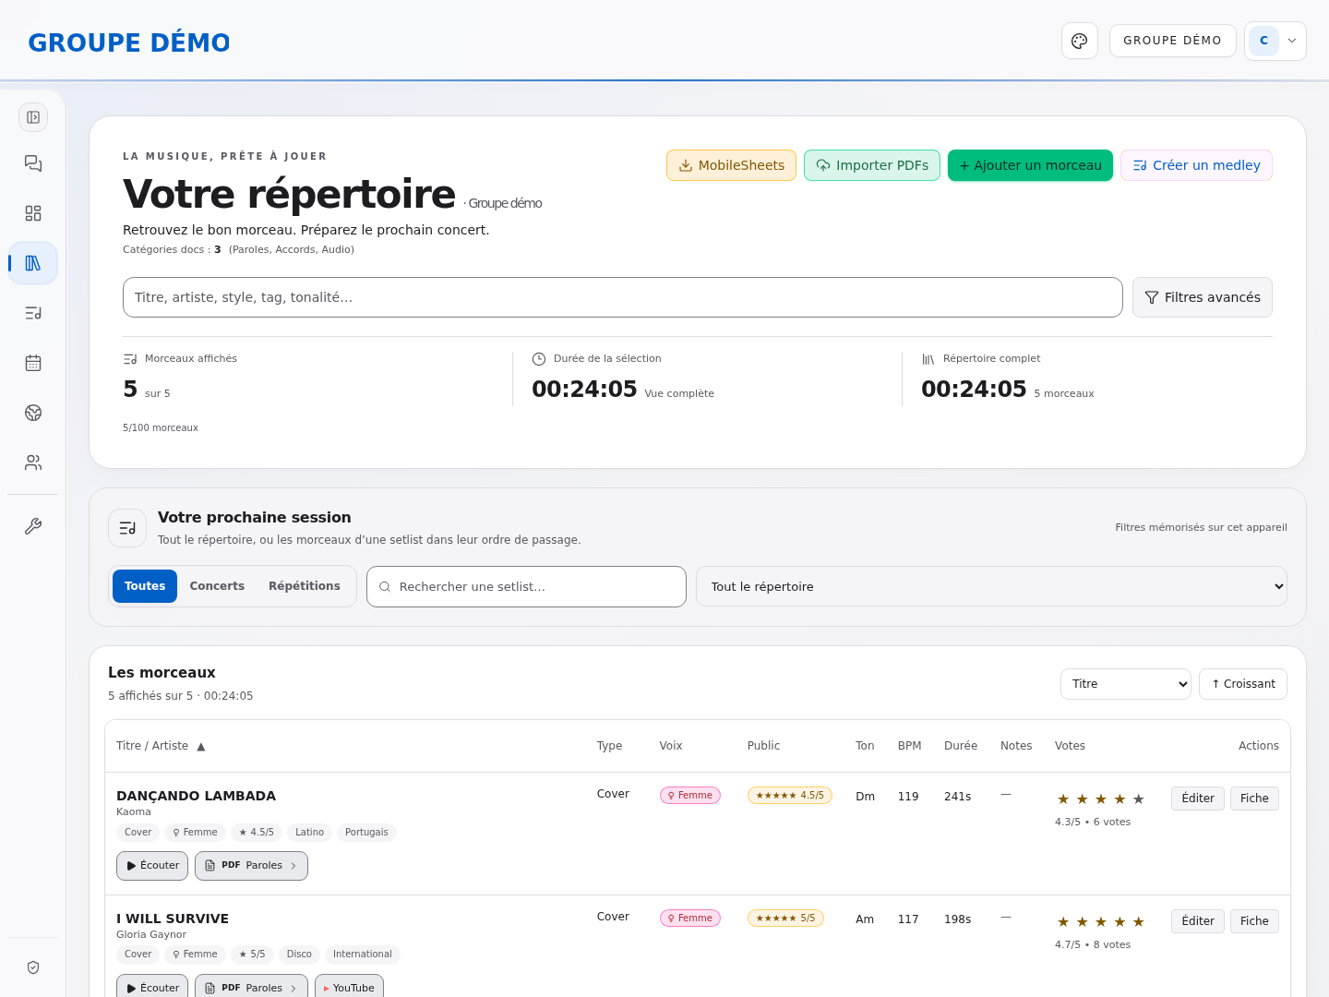Open the chat messages sidebar icon
Viewport: 1329px width, 997px height.
(33, 163)
